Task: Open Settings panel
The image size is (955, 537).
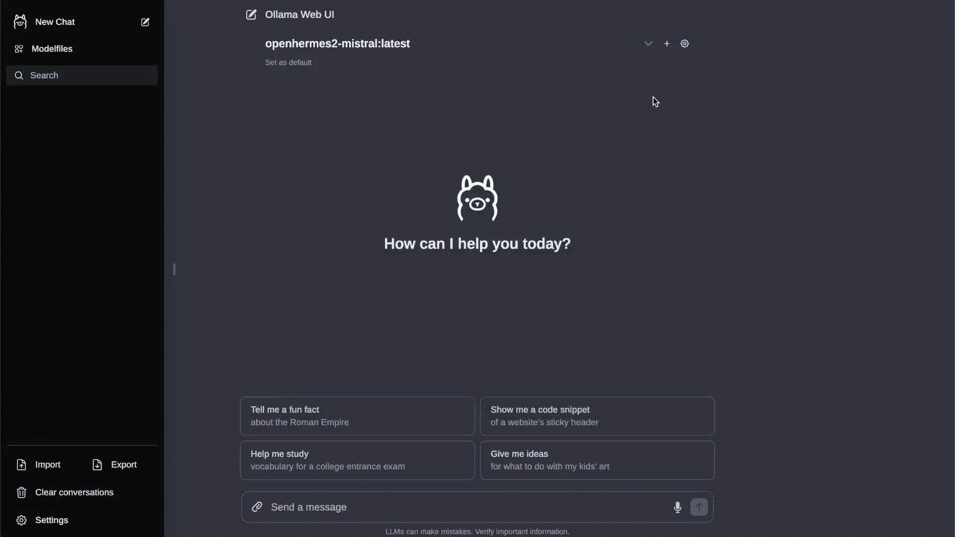Action: 51,520
